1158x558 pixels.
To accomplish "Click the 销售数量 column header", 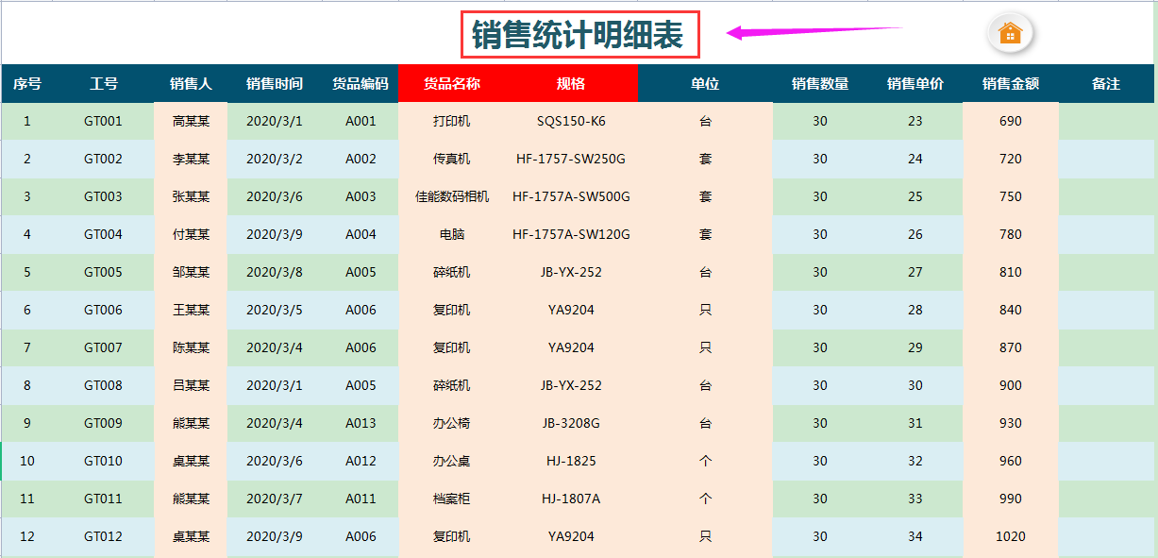I will pos(820,83).
